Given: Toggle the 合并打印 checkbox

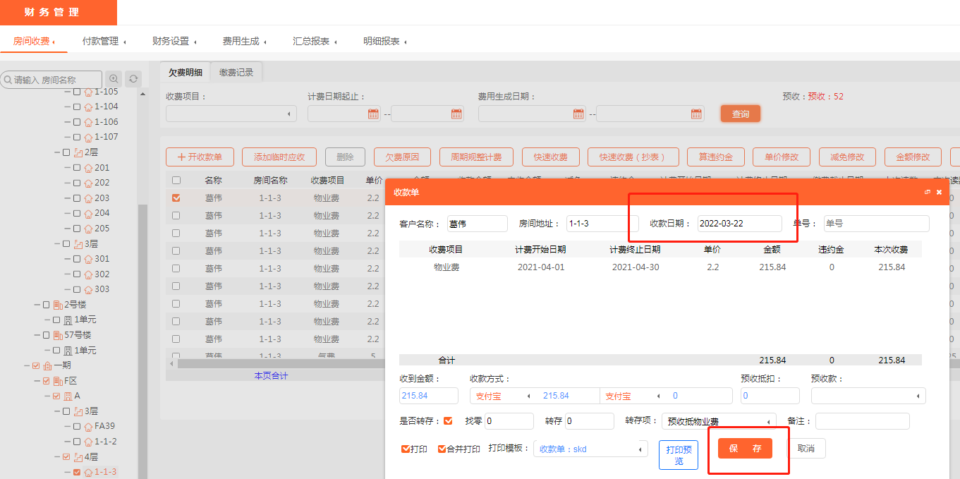Looking at the screenshot, I should 442,449.
